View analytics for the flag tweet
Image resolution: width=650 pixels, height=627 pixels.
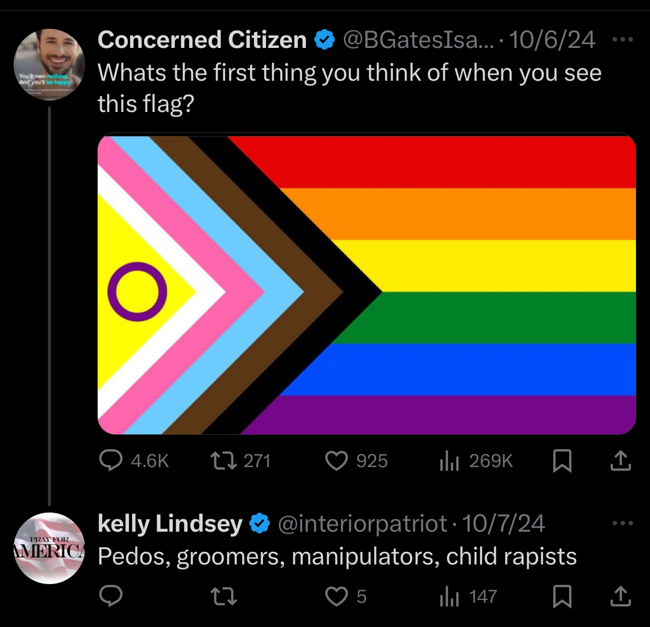(450, 461)
